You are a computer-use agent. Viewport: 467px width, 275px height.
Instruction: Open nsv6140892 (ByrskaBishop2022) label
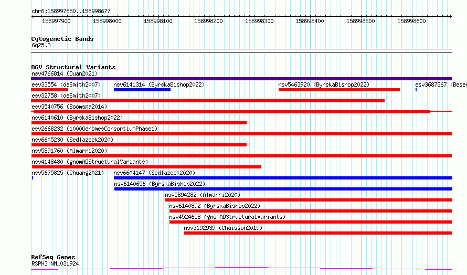[x=215, y=206]
